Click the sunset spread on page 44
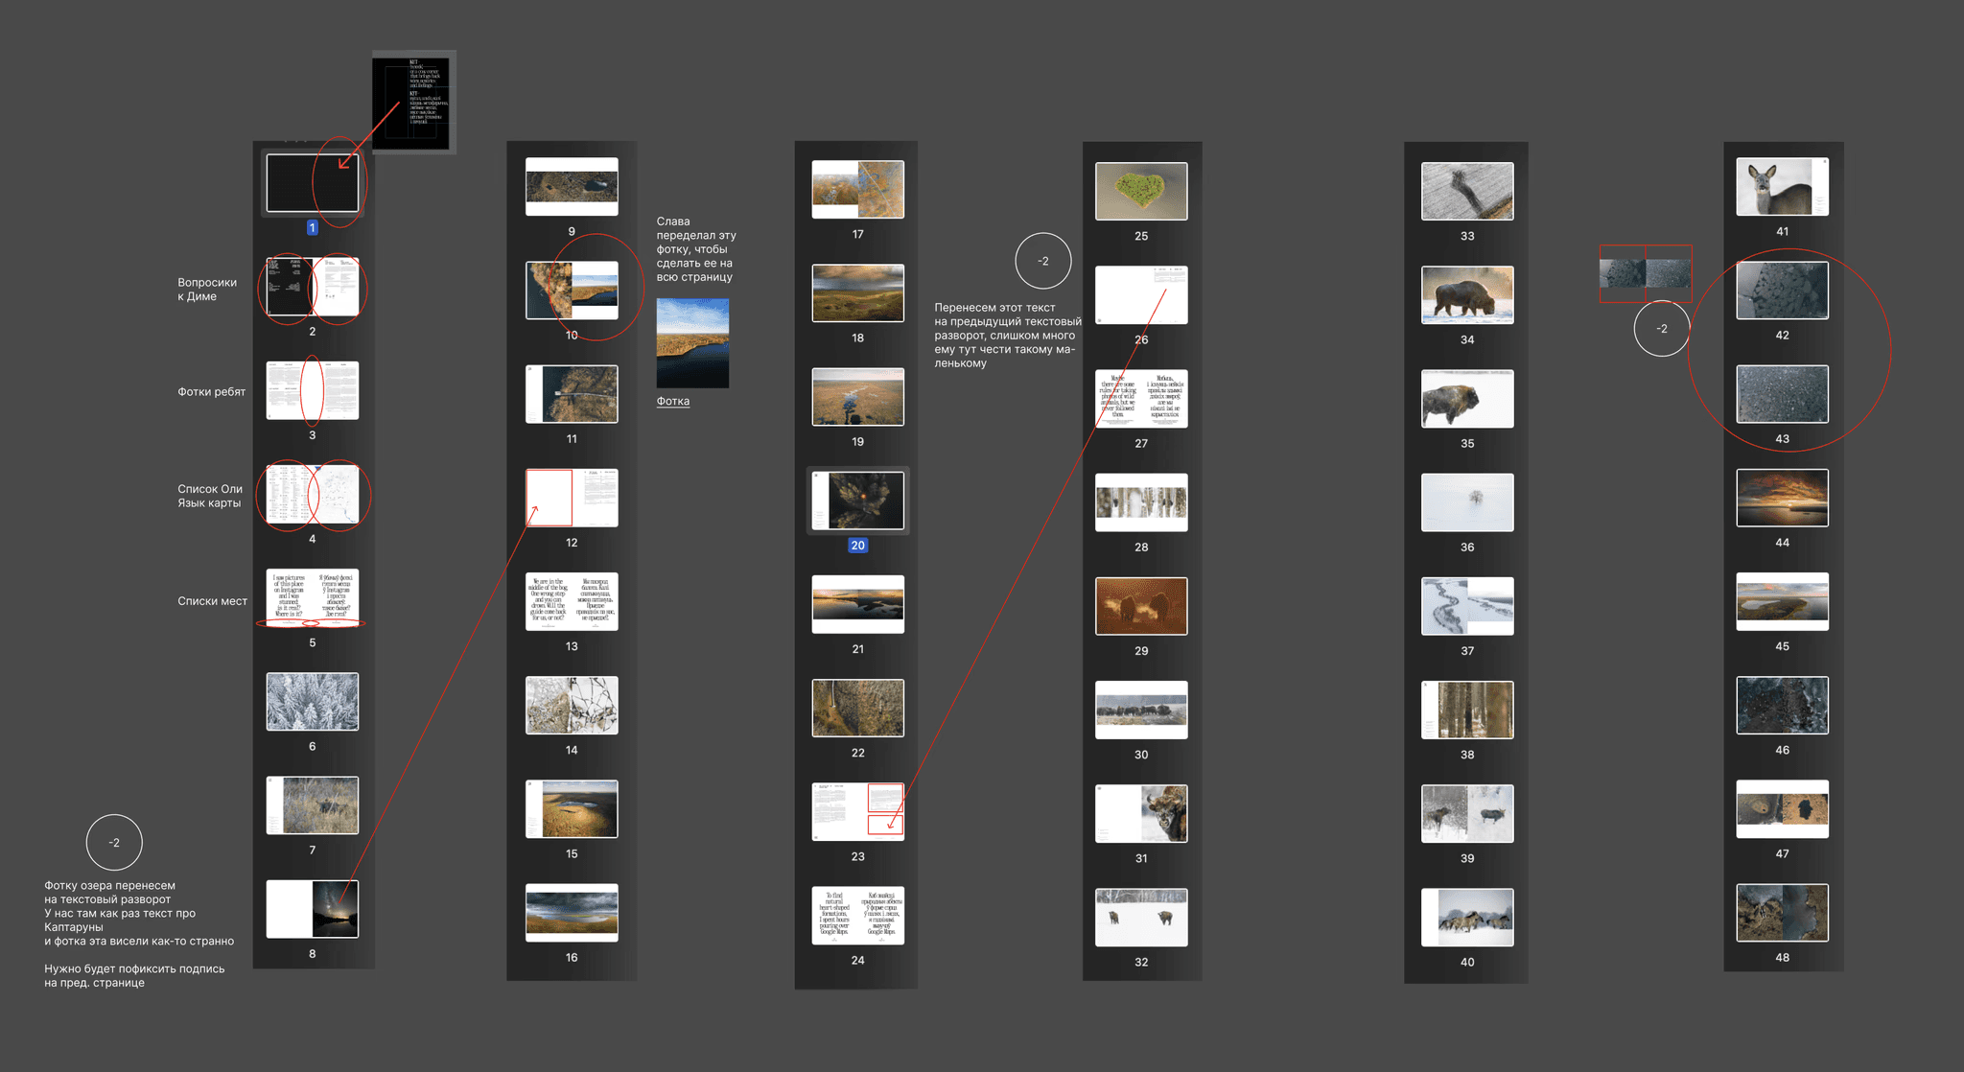The width and height of the screenshot is (1964, 1072). [x=1781, y=497]
